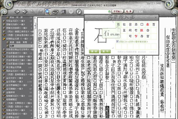Viewport: 178px width, 119px height.
Task: Collapse the 安陽縣金石錄 (一編) folder icon
Action: [x=4, y=39]
